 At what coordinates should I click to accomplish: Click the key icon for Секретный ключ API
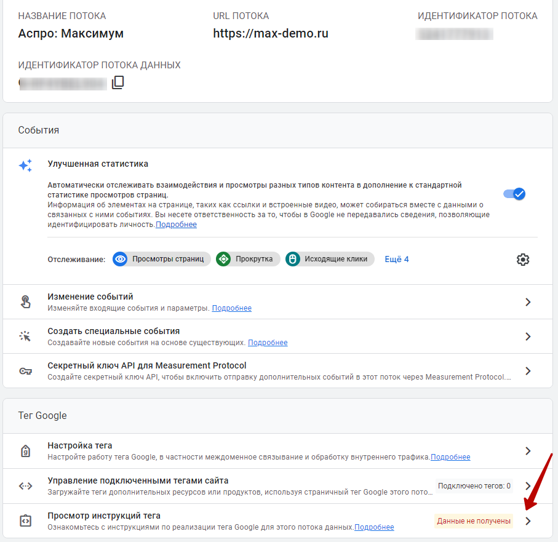(25, 371)
